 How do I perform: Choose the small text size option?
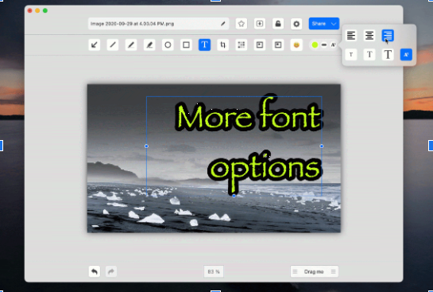(351, 54)
